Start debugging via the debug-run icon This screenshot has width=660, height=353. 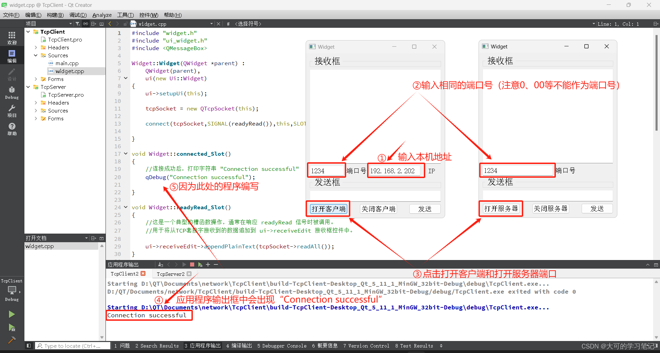click(12, 328)
